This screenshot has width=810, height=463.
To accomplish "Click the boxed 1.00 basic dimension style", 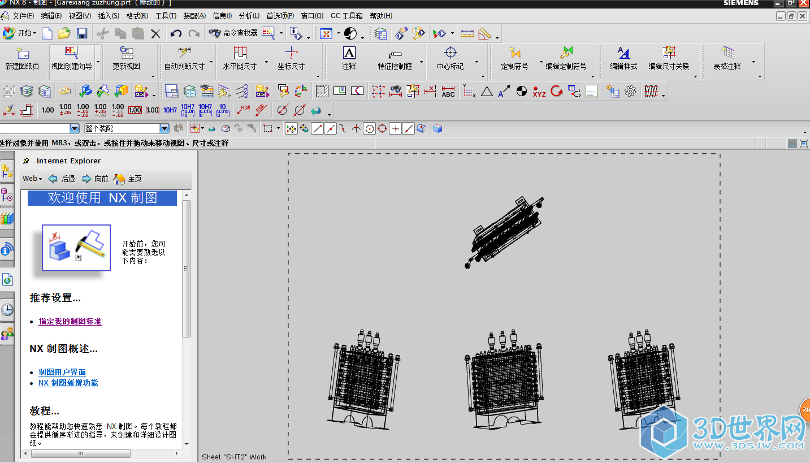I will [x=135, y=110].
